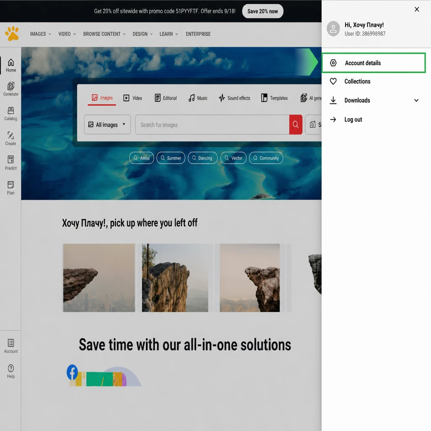The image size is (431, 431).
Task: Select the Sound effects search tab
Action: [x=234, y=98]
